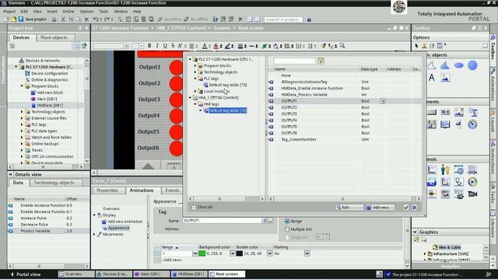Select the Text field object A
This screenshot has width=498, height=280.
(x=431, y=78)
